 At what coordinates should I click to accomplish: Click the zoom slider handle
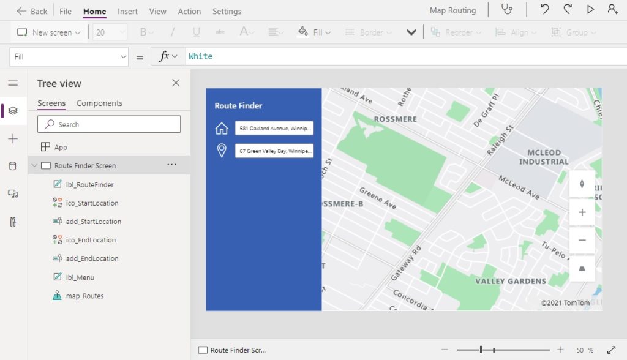pyautogui.click(x=481, y=350)
